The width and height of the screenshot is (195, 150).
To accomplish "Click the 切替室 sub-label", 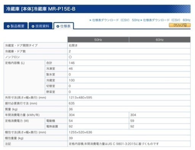I will coord(51,86).
